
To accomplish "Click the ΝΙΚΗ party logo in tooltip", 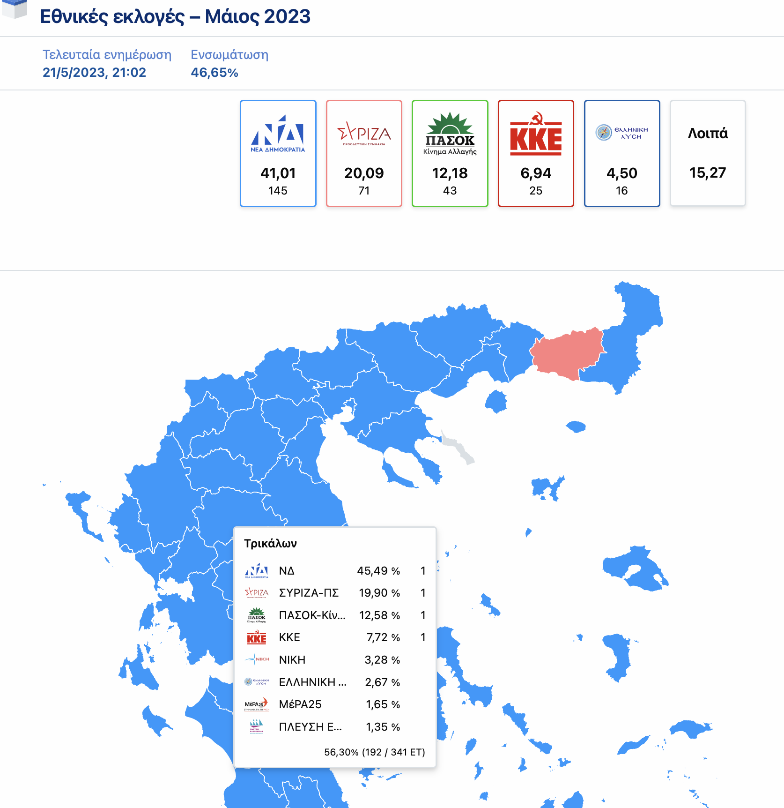I will pos(257,659).
